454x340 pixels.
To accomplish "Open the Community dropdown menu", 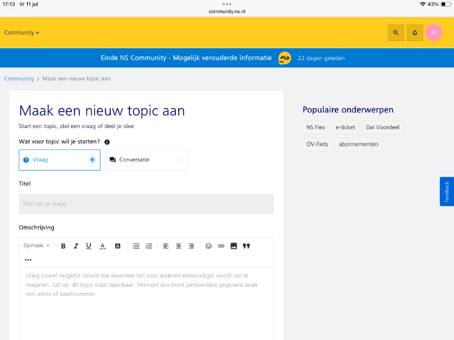I will 22,33.
